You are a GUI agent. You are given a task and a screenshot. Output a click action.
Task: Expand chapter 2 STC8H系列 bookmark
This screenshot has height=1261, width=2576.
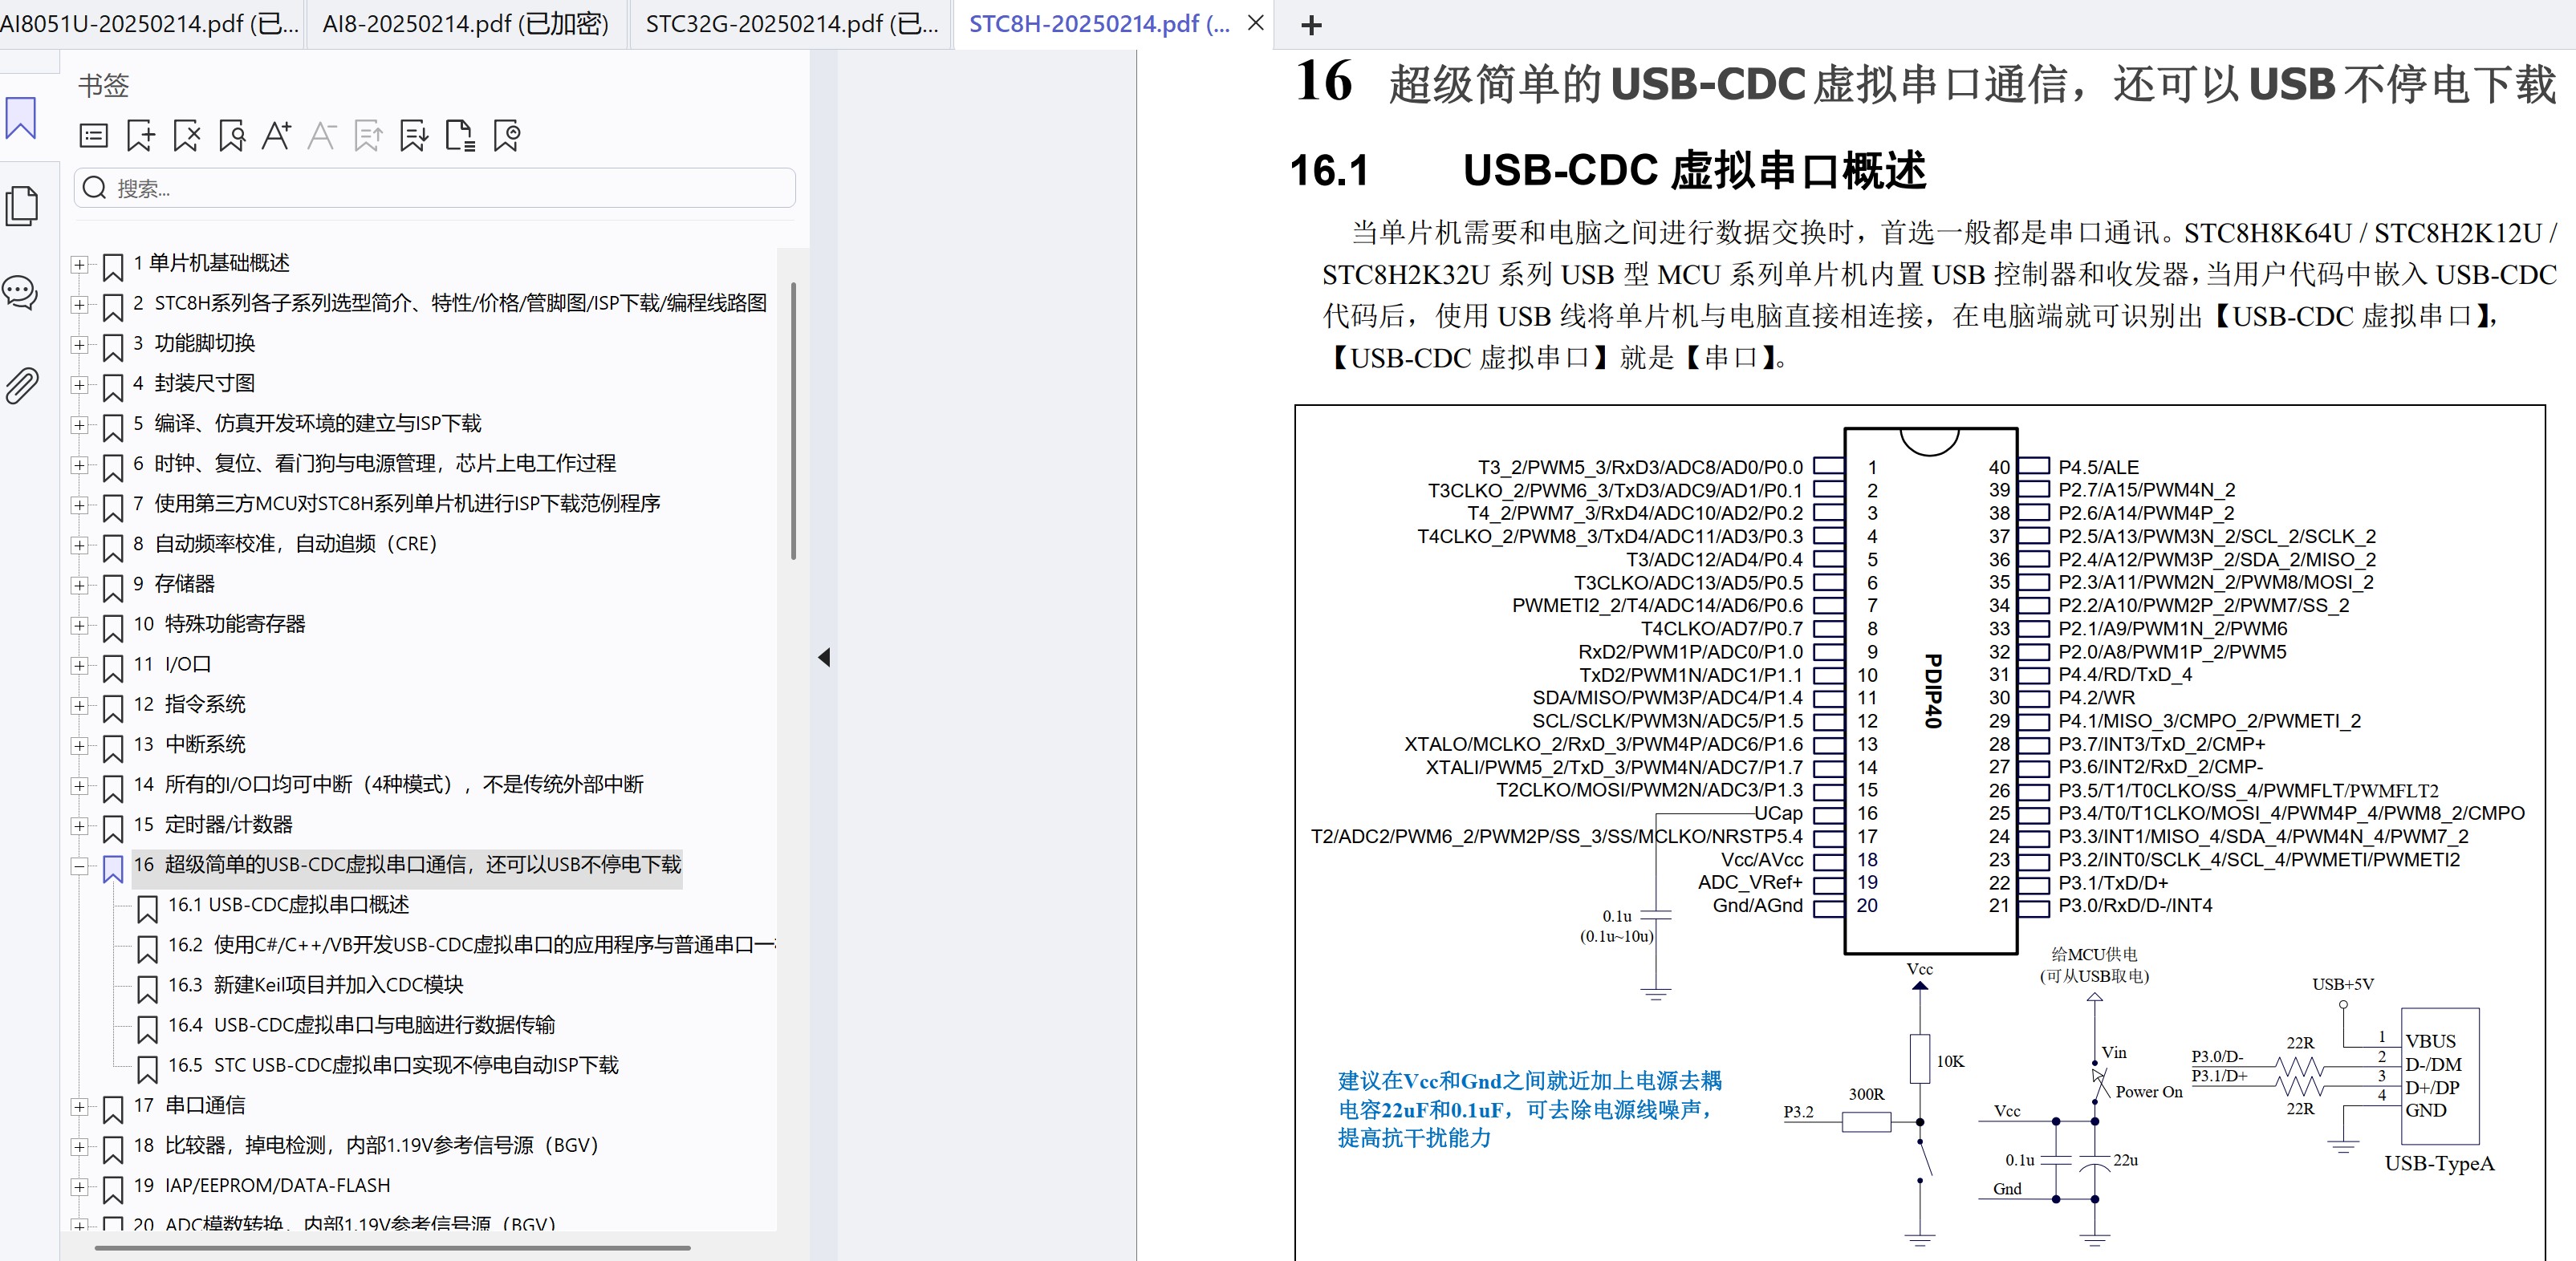79,305
